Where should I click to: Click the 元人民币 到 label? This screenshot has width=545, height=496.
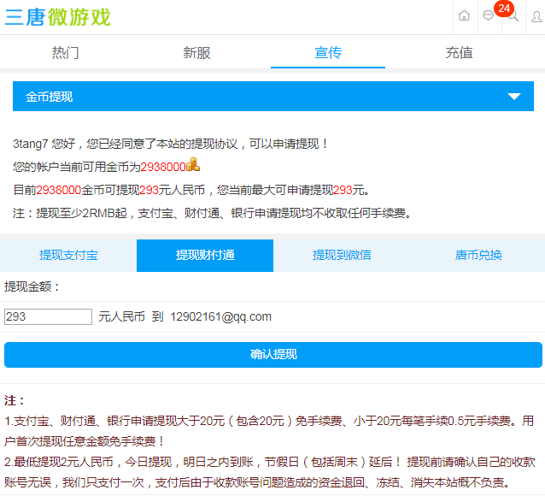coord(131,316)
